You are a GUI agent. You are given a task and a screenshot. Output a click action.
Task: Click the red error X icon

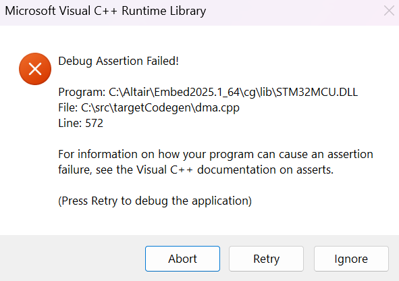[x=35, y=69]
